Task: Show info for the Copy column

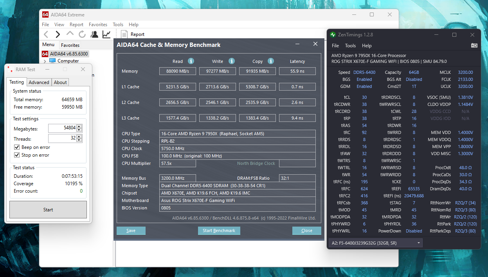Action: click(271, 61)
